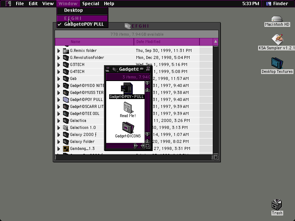
Task: Click the Gadget©SCARR LIT folder icon
Action: point(66,106)
